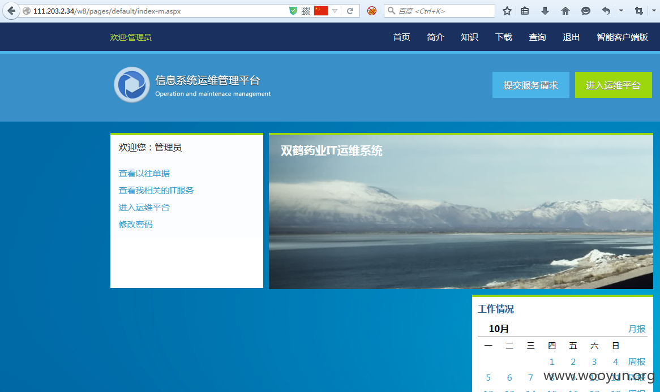Select calendar date 3
This screenshot has height=392, width=660.
pyautogui.click(x=594, y=361)
